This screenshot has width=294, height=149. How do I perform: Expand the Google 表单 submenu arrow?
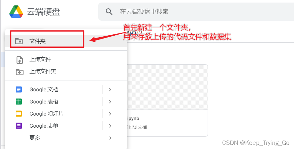110,126
